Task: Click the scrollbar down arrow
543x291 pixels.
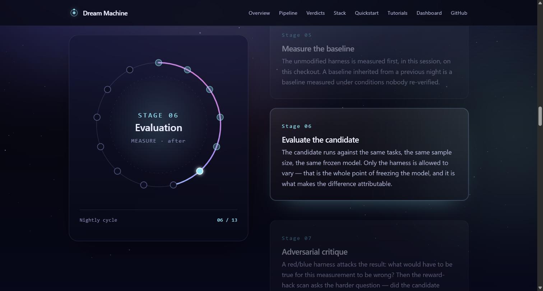Action: coord(540,288)
